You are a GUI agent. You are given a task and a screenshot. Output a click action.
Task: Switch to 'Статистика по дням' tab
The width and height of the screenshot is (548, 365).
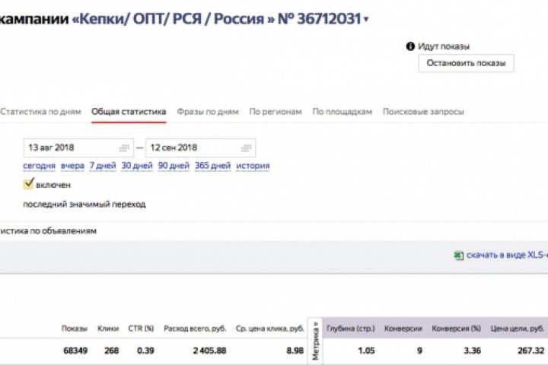[x=40, y=112]
